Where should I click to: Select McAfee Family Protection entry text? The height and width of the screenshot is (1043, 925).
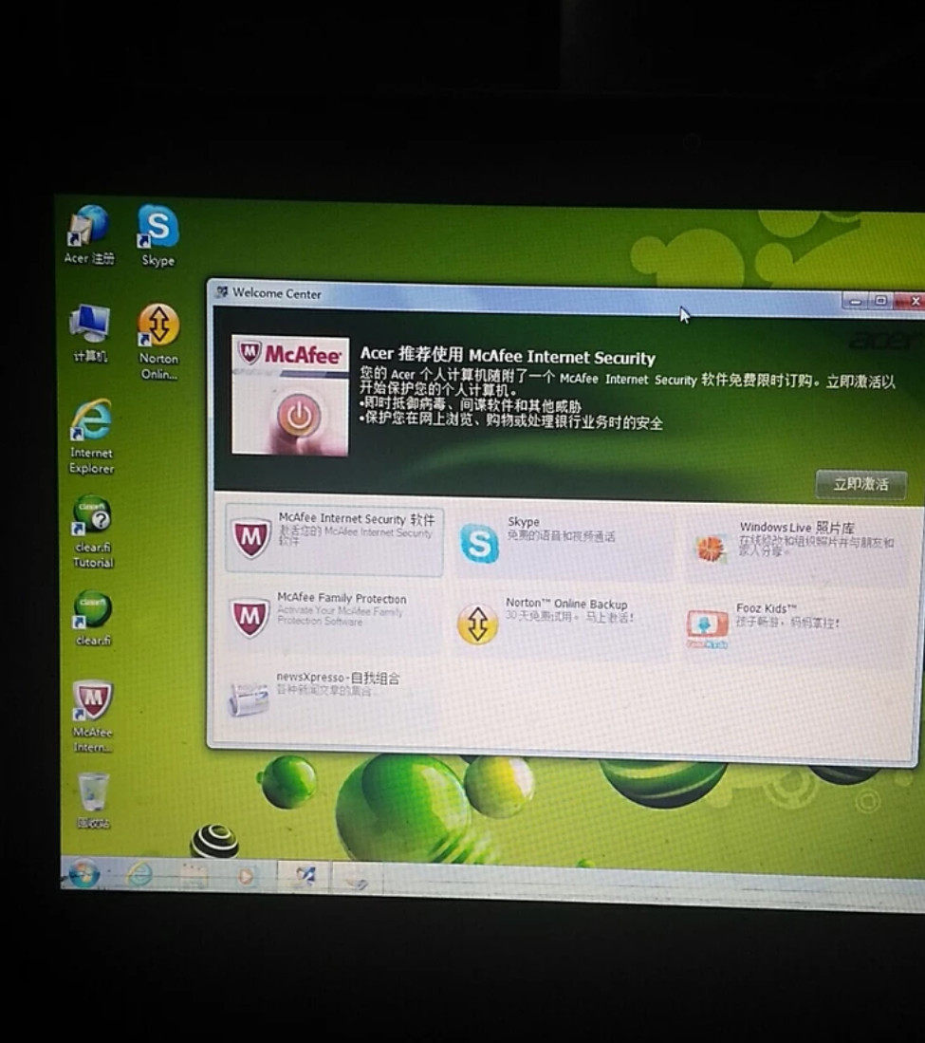342,598
